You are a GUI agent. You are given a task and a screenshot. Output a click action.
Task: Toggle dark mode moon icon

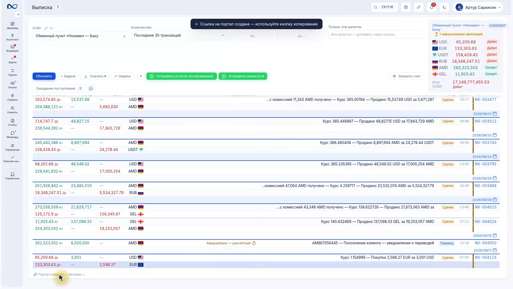point(444,7)
